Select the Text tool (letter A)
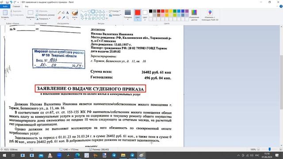283x159 pixels. 67,13
